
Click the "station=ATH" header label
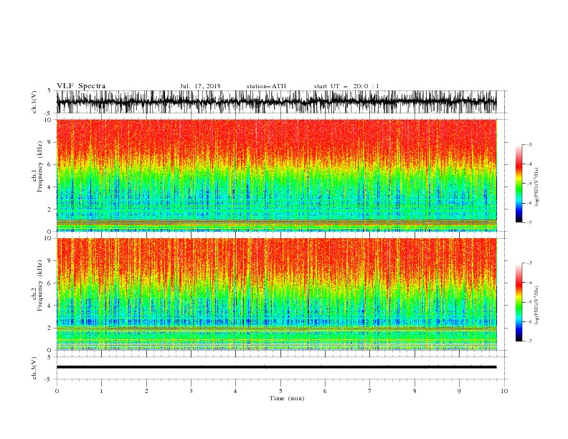click(x=266, y=86)
